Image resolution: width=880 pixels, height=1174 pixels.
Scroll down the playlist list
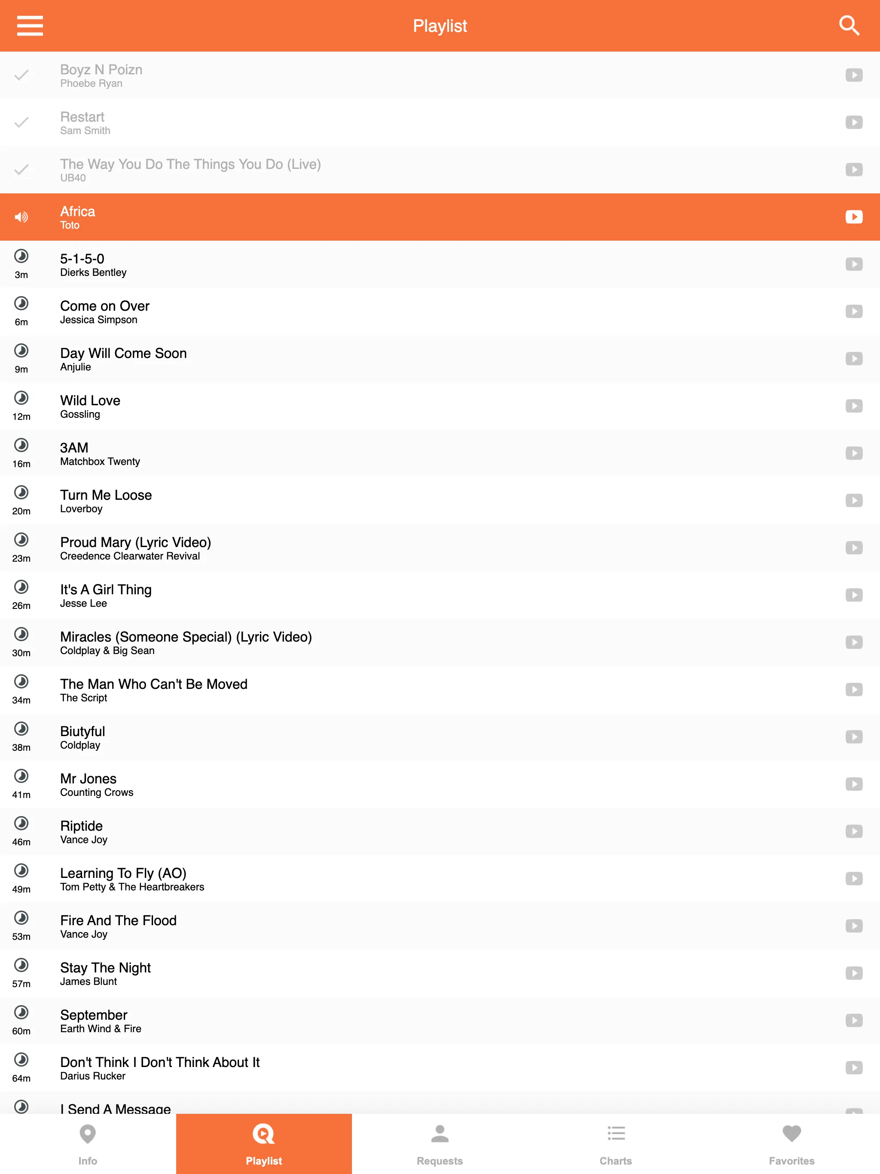440,647
